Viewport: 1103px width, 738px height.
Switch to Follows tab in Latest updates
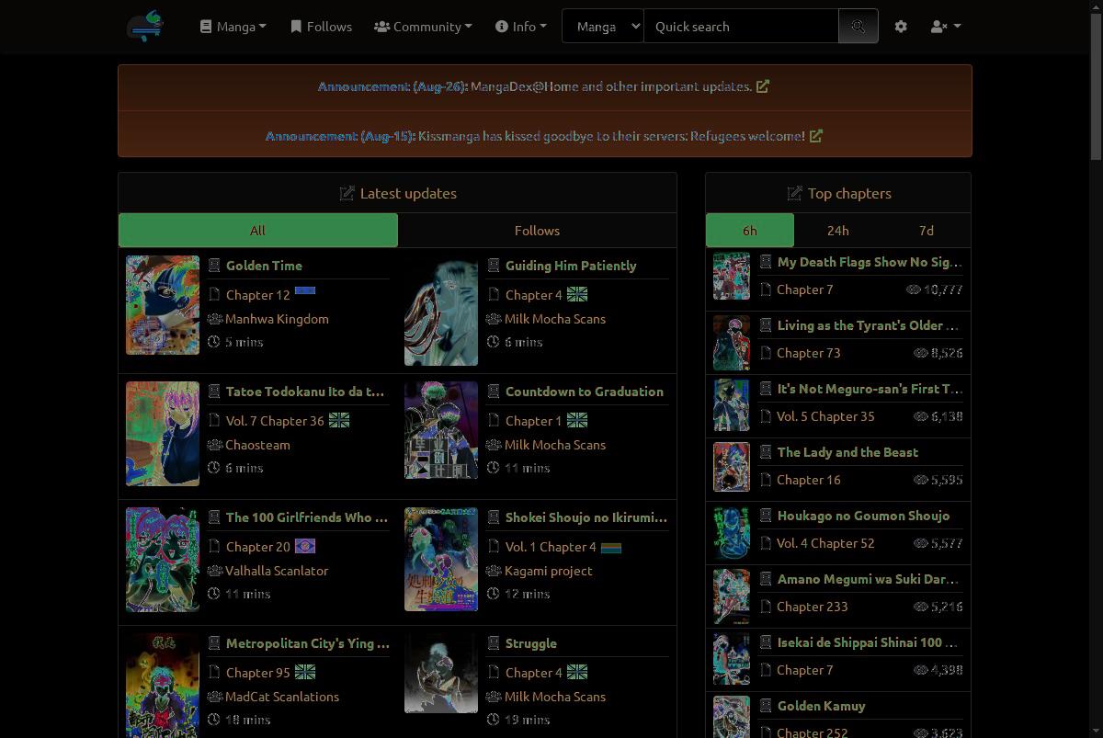click(537, 231)
